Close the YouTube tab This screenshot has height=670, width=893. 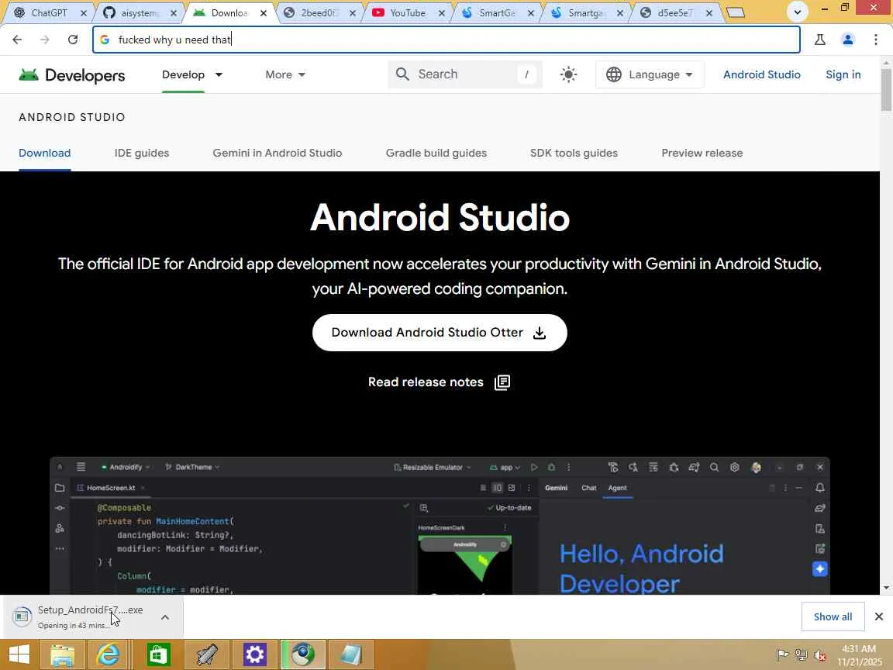tap(441, 12)
